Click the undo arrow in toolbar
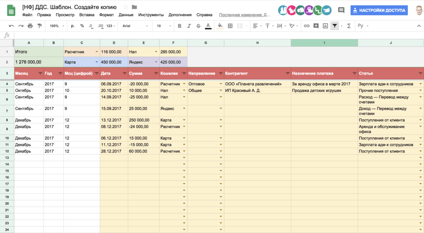Screen dimensions: 424x233 click(11, 26)
